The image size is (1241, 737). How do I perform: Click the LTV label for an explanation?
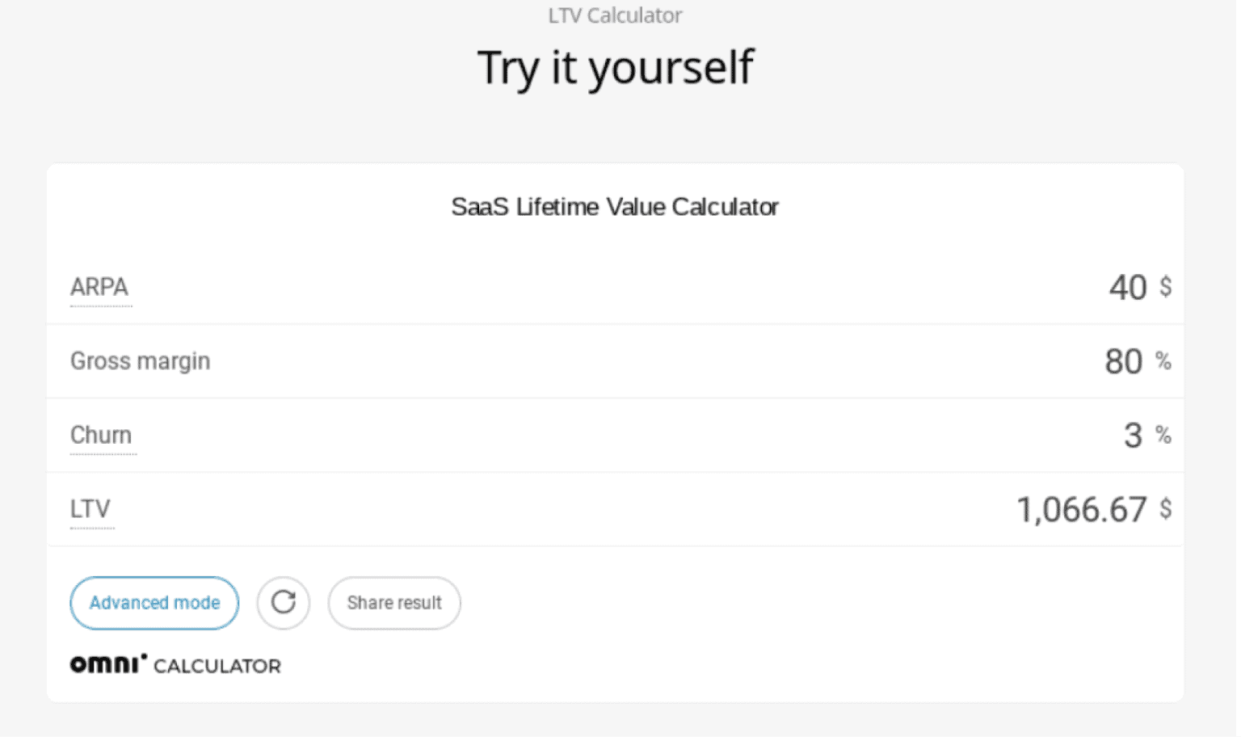90,509
